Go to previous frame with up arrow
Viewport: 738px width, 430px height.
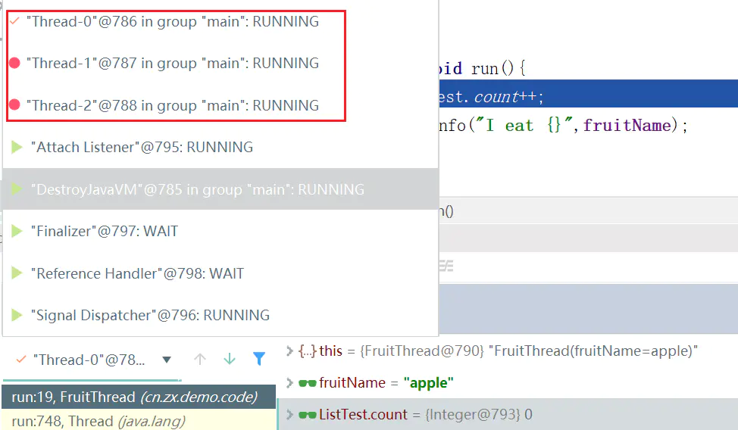pyautogui.click(x=200, y=360)
